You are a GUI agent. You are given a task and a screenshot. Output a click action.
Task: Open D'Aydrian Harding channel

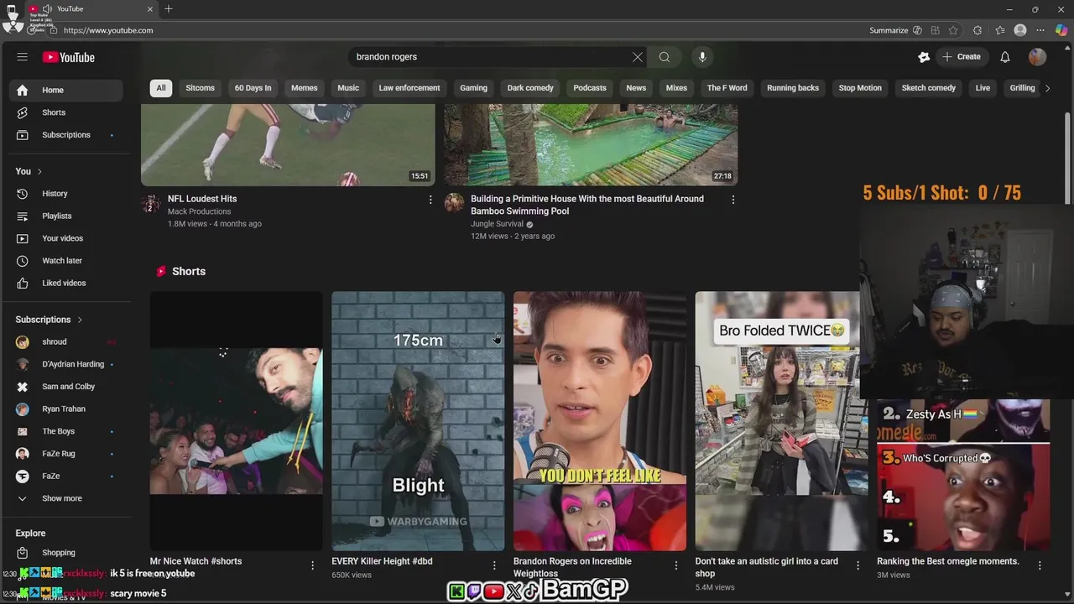pos(66,364)
